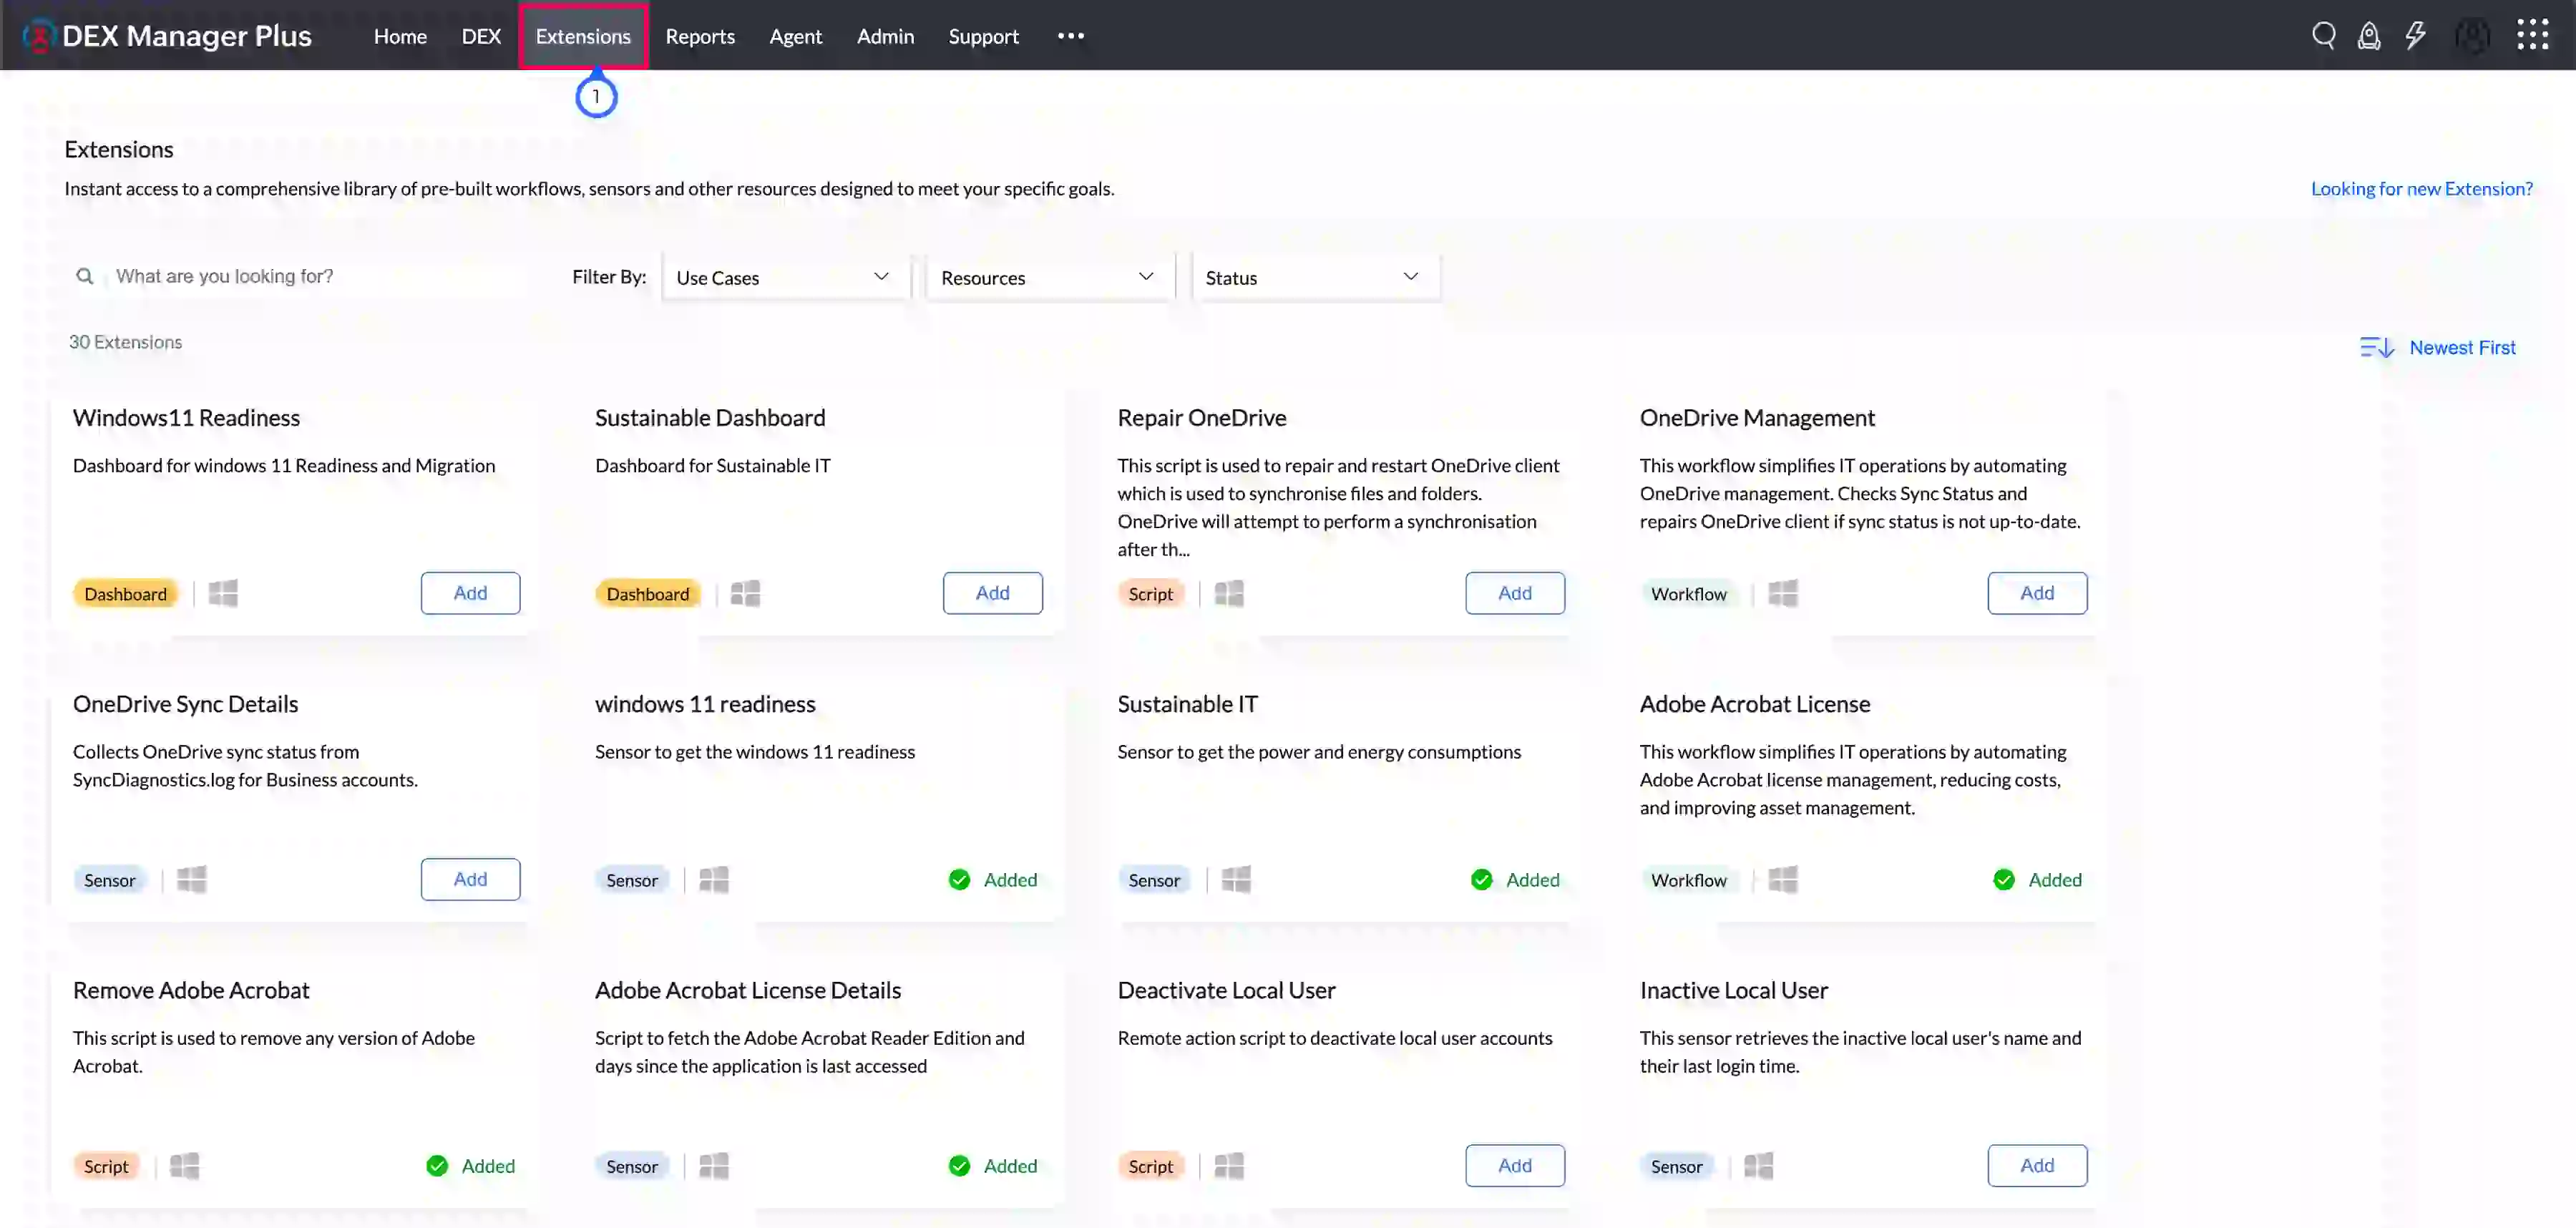Open the Reports tab
Image resolution: width=2576 pixels, height=1228 pixels.
point(700,36)
